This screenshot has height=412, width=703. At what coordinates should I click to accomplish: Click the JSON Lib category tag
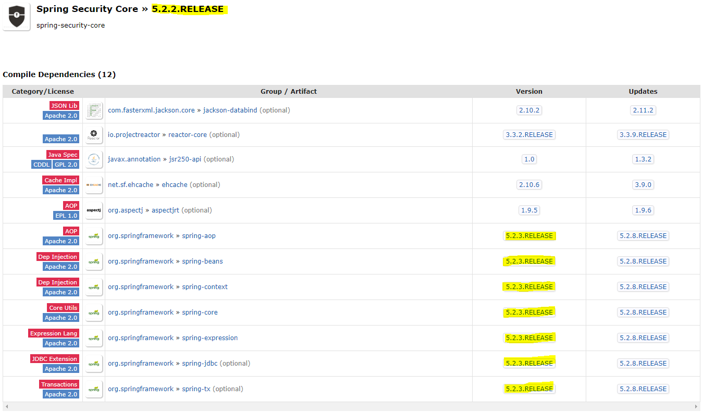(64, 106)
